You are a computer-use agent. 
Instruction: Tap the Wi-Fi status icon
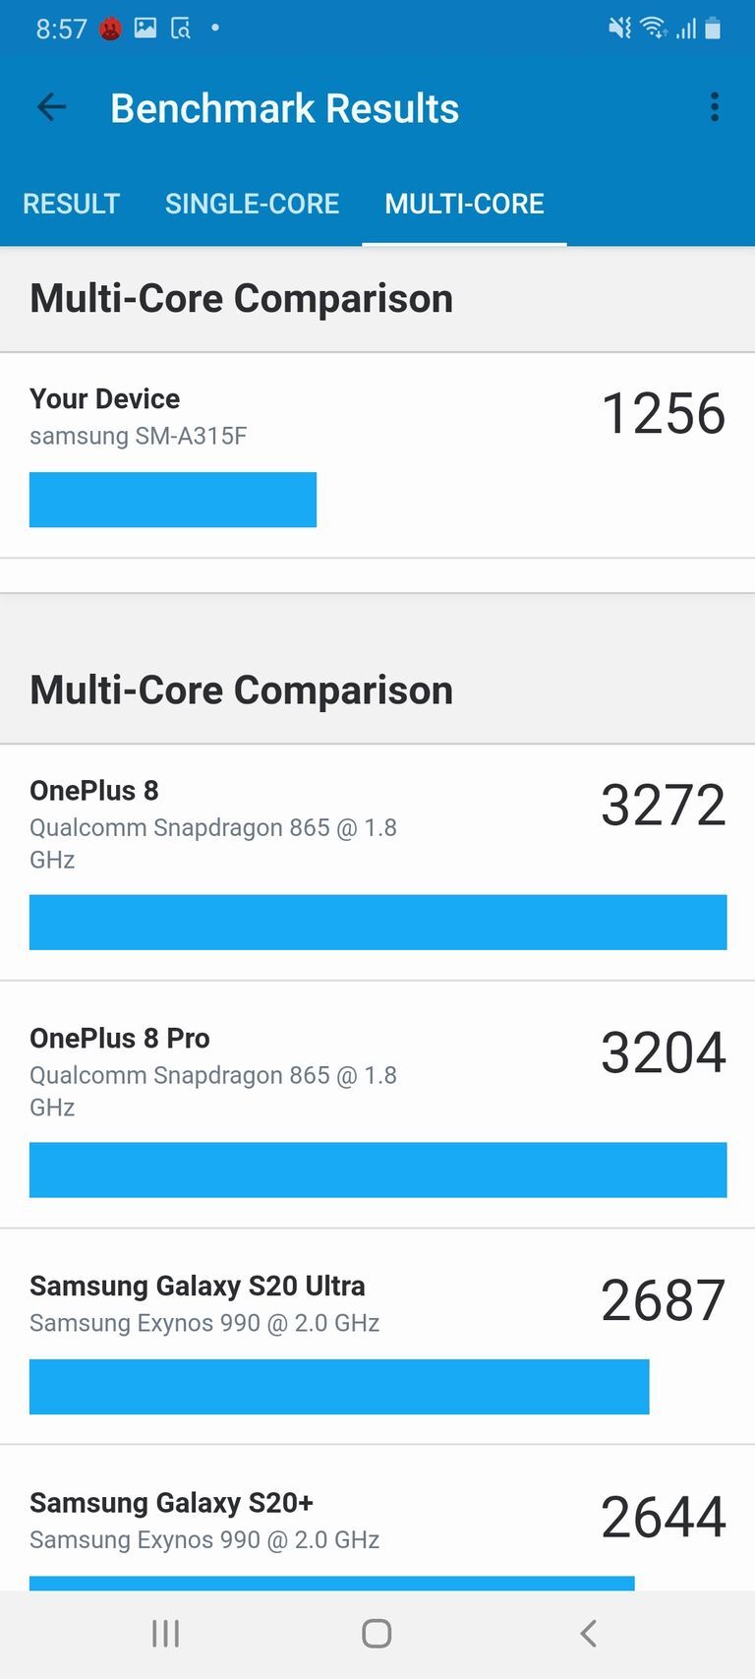[653, 28]
